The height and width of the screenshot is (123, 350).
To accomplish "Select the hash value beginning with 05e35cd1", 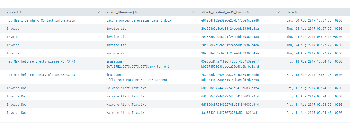I will click(230, 61).
